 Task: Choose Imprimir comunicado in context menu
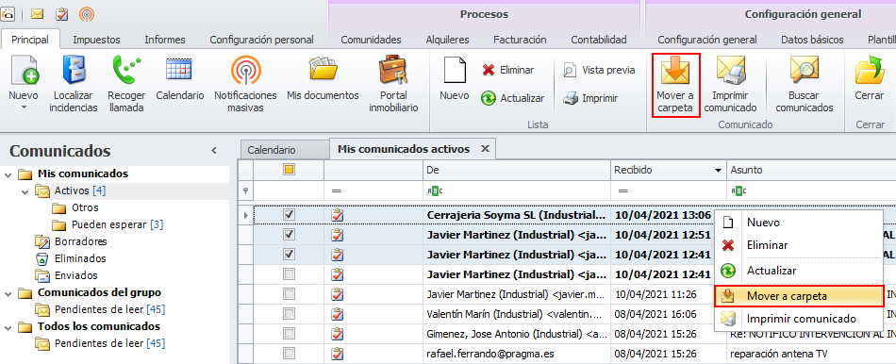pyautogui.click(x=800, y=319)
